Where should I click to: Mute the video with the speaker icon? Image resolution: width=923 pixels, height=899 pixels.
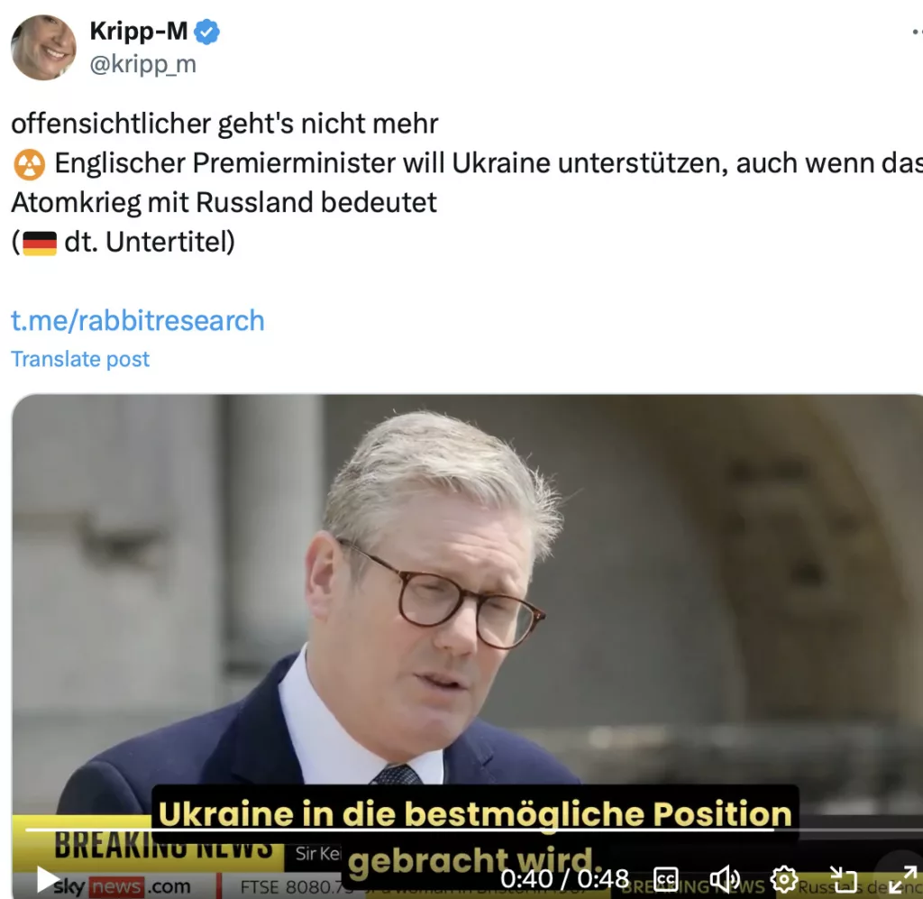coord(725,879)
